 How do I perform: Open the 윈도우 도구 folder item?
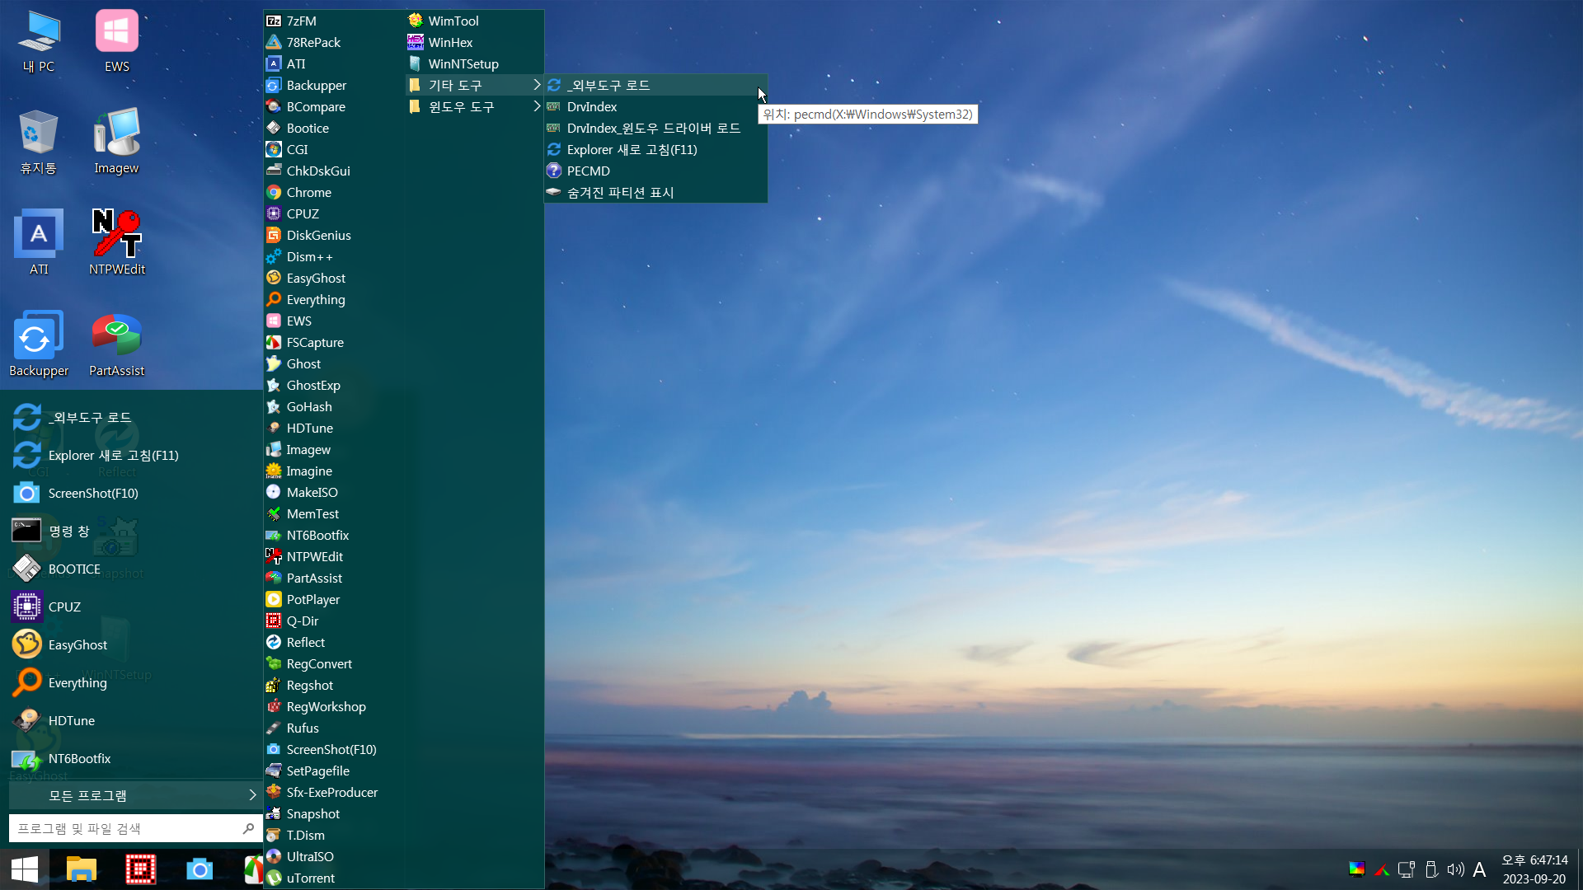coord(474,106)
